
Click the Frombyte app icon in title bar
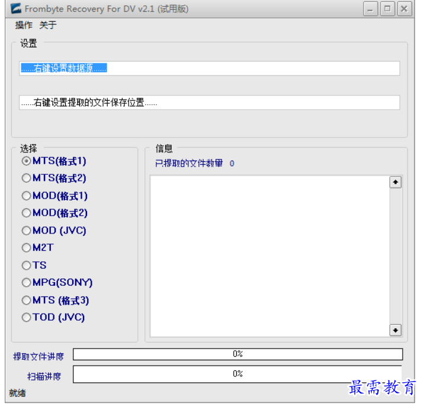(16, 9)
